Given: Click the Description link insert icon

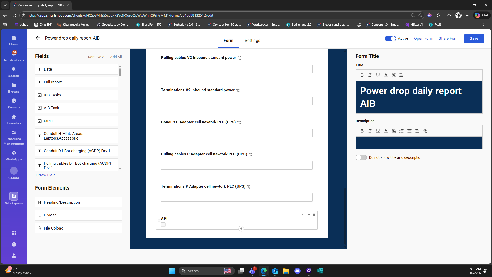Looking at the screenshot, I should click(425, 131).
